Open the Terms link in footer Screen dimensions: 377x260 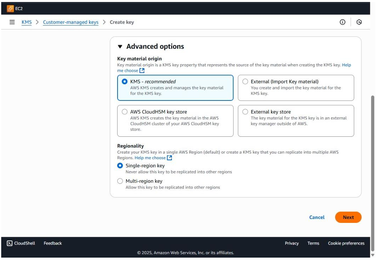tap(313, 243)
